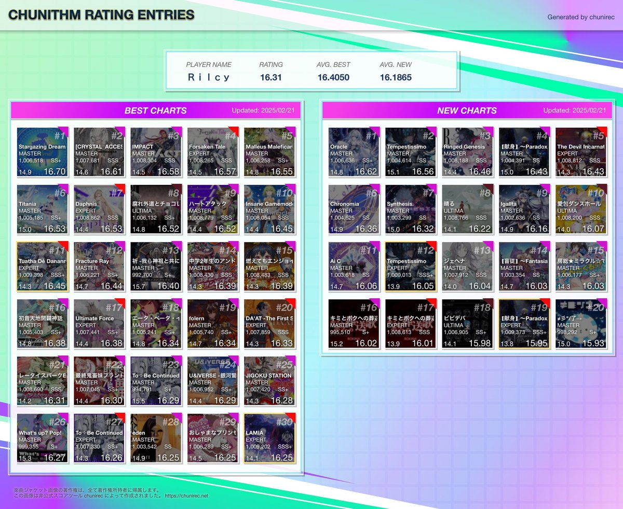Viewport: 623px width, 509px height.
Task: Open the Forsaken Tale EXPERT card
Action: tap(212, 152)
